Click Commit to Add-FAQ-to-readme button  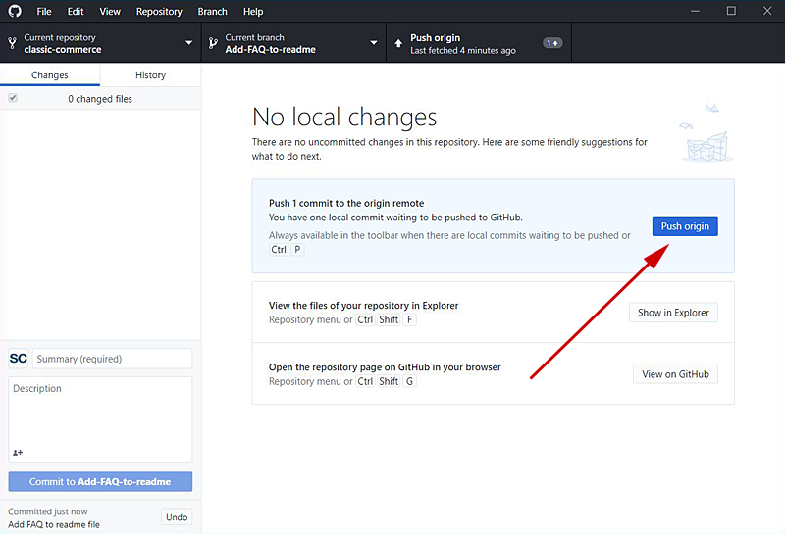pos(100,481)
